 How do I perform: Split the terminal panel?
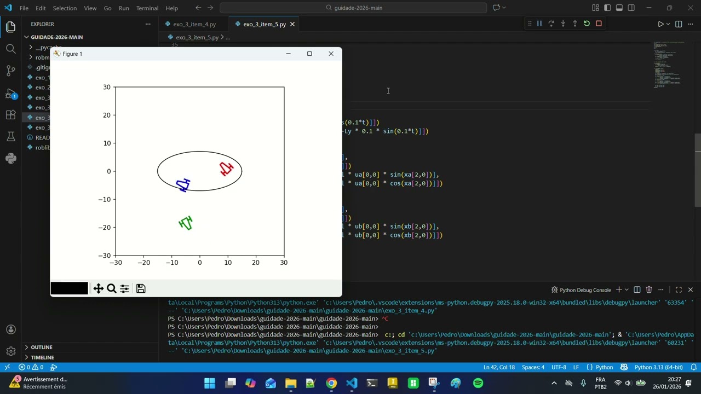pyautogui.click(x=637, y=289)
